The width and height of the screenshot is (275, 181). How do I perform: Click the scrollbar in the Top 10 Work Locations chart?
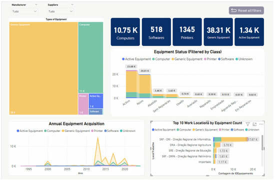coord(262,143)
